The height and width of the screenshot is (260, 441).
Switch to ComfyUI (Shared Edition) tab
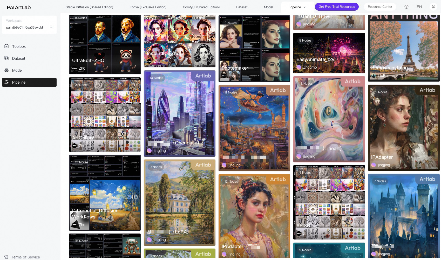point(201,7)
